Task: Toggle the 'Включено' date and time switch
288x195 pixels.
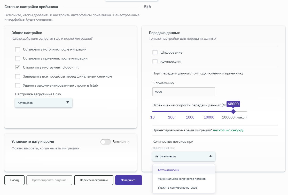Action: 105,142
